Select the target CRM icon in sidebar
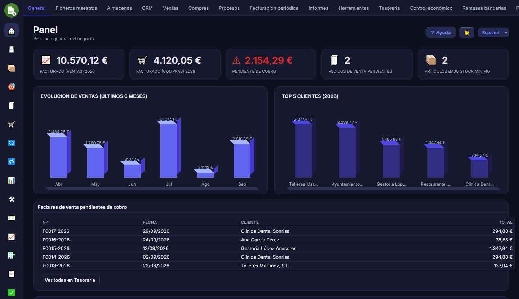The image size is (519, 299). tap(12, 87)
